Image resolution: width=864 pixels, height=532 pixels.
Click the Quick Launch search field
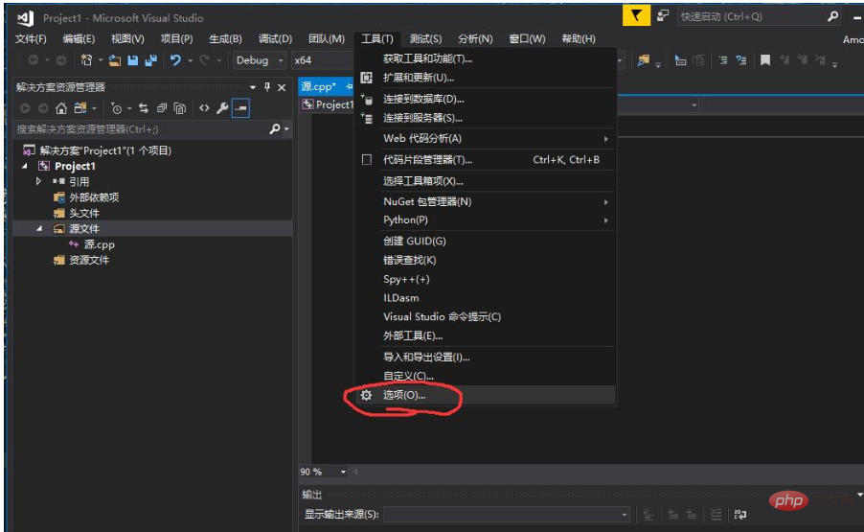coord(752,16)
